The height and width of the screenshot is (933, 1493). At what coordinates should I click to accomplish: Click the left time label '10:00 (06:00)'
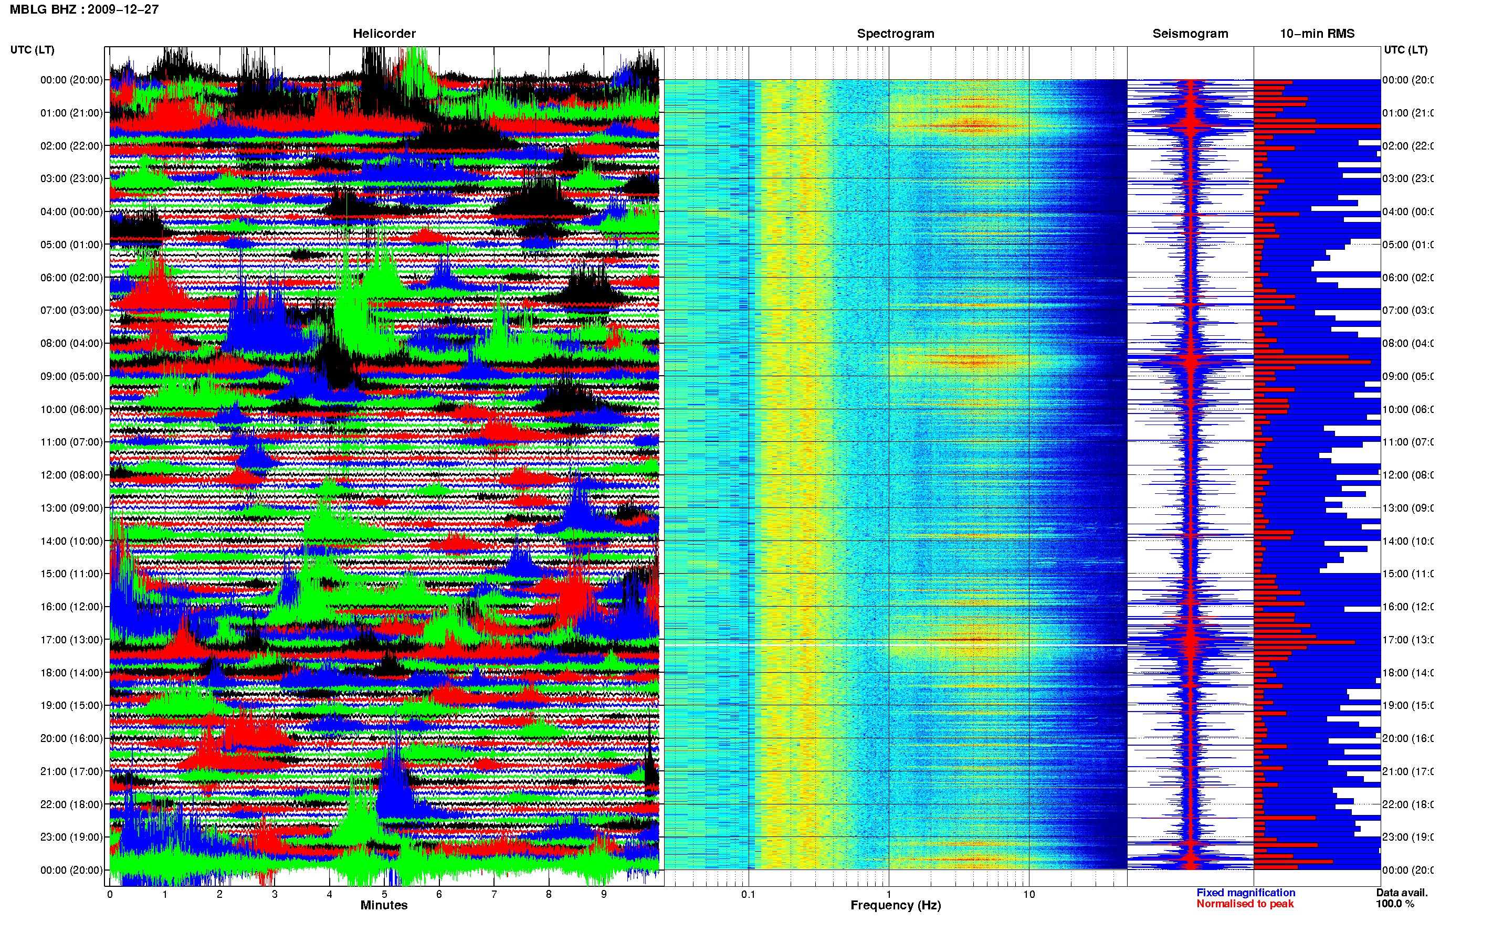(x=71, y=409)
